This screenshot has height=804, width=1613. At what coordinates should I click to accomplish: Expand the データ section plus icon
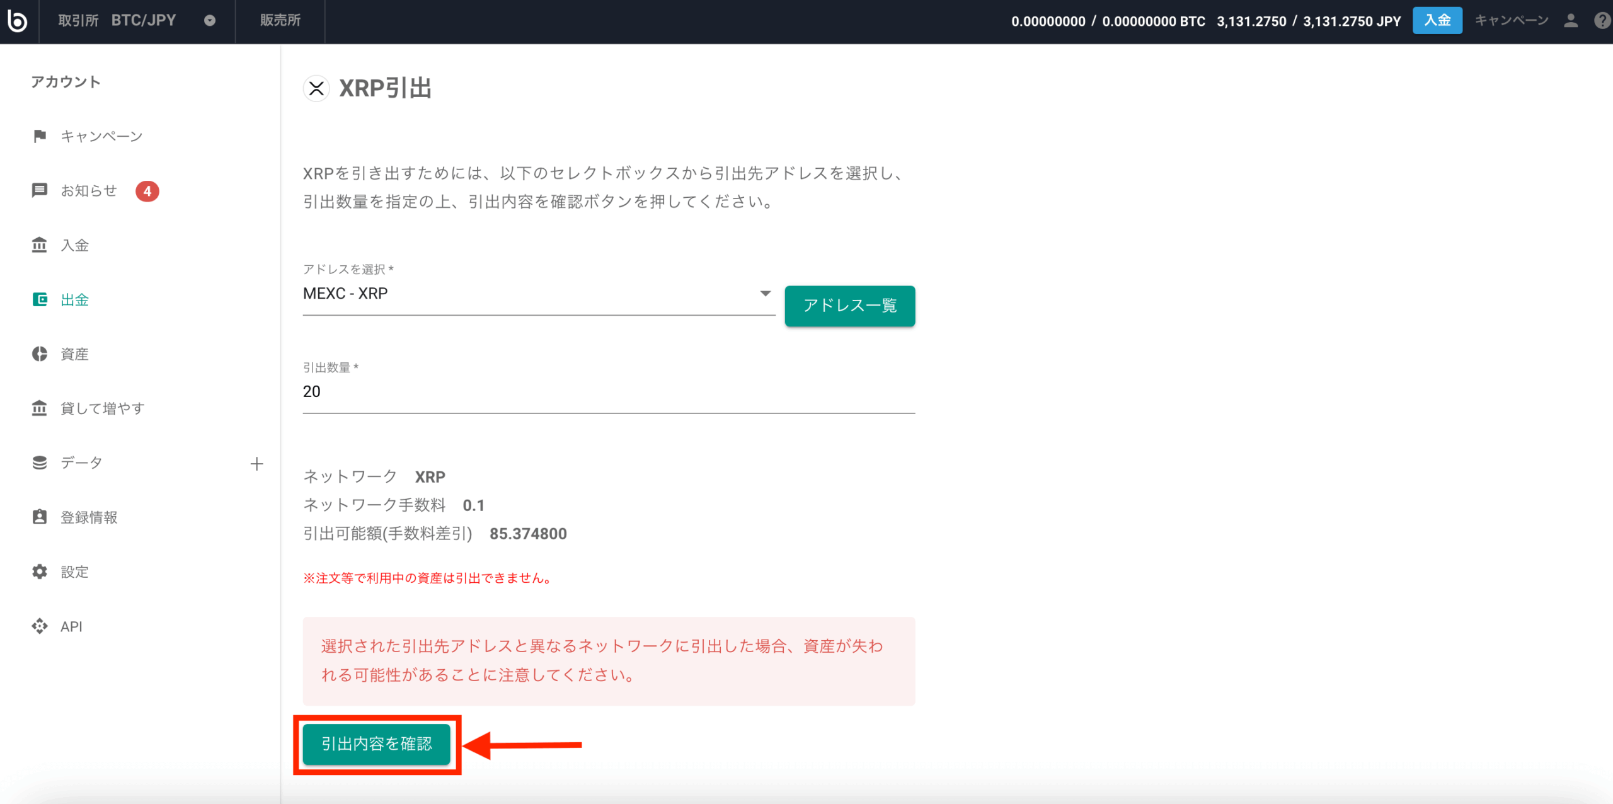[x=256, y=464]
